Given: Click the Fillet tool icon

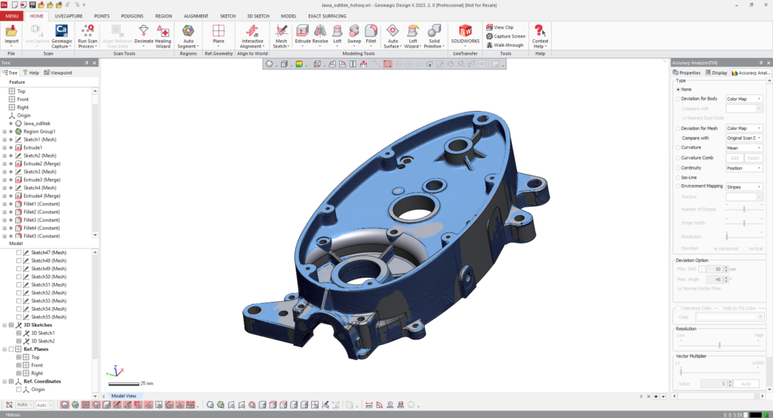Looking at the screenshot, I should coord(371,31).
